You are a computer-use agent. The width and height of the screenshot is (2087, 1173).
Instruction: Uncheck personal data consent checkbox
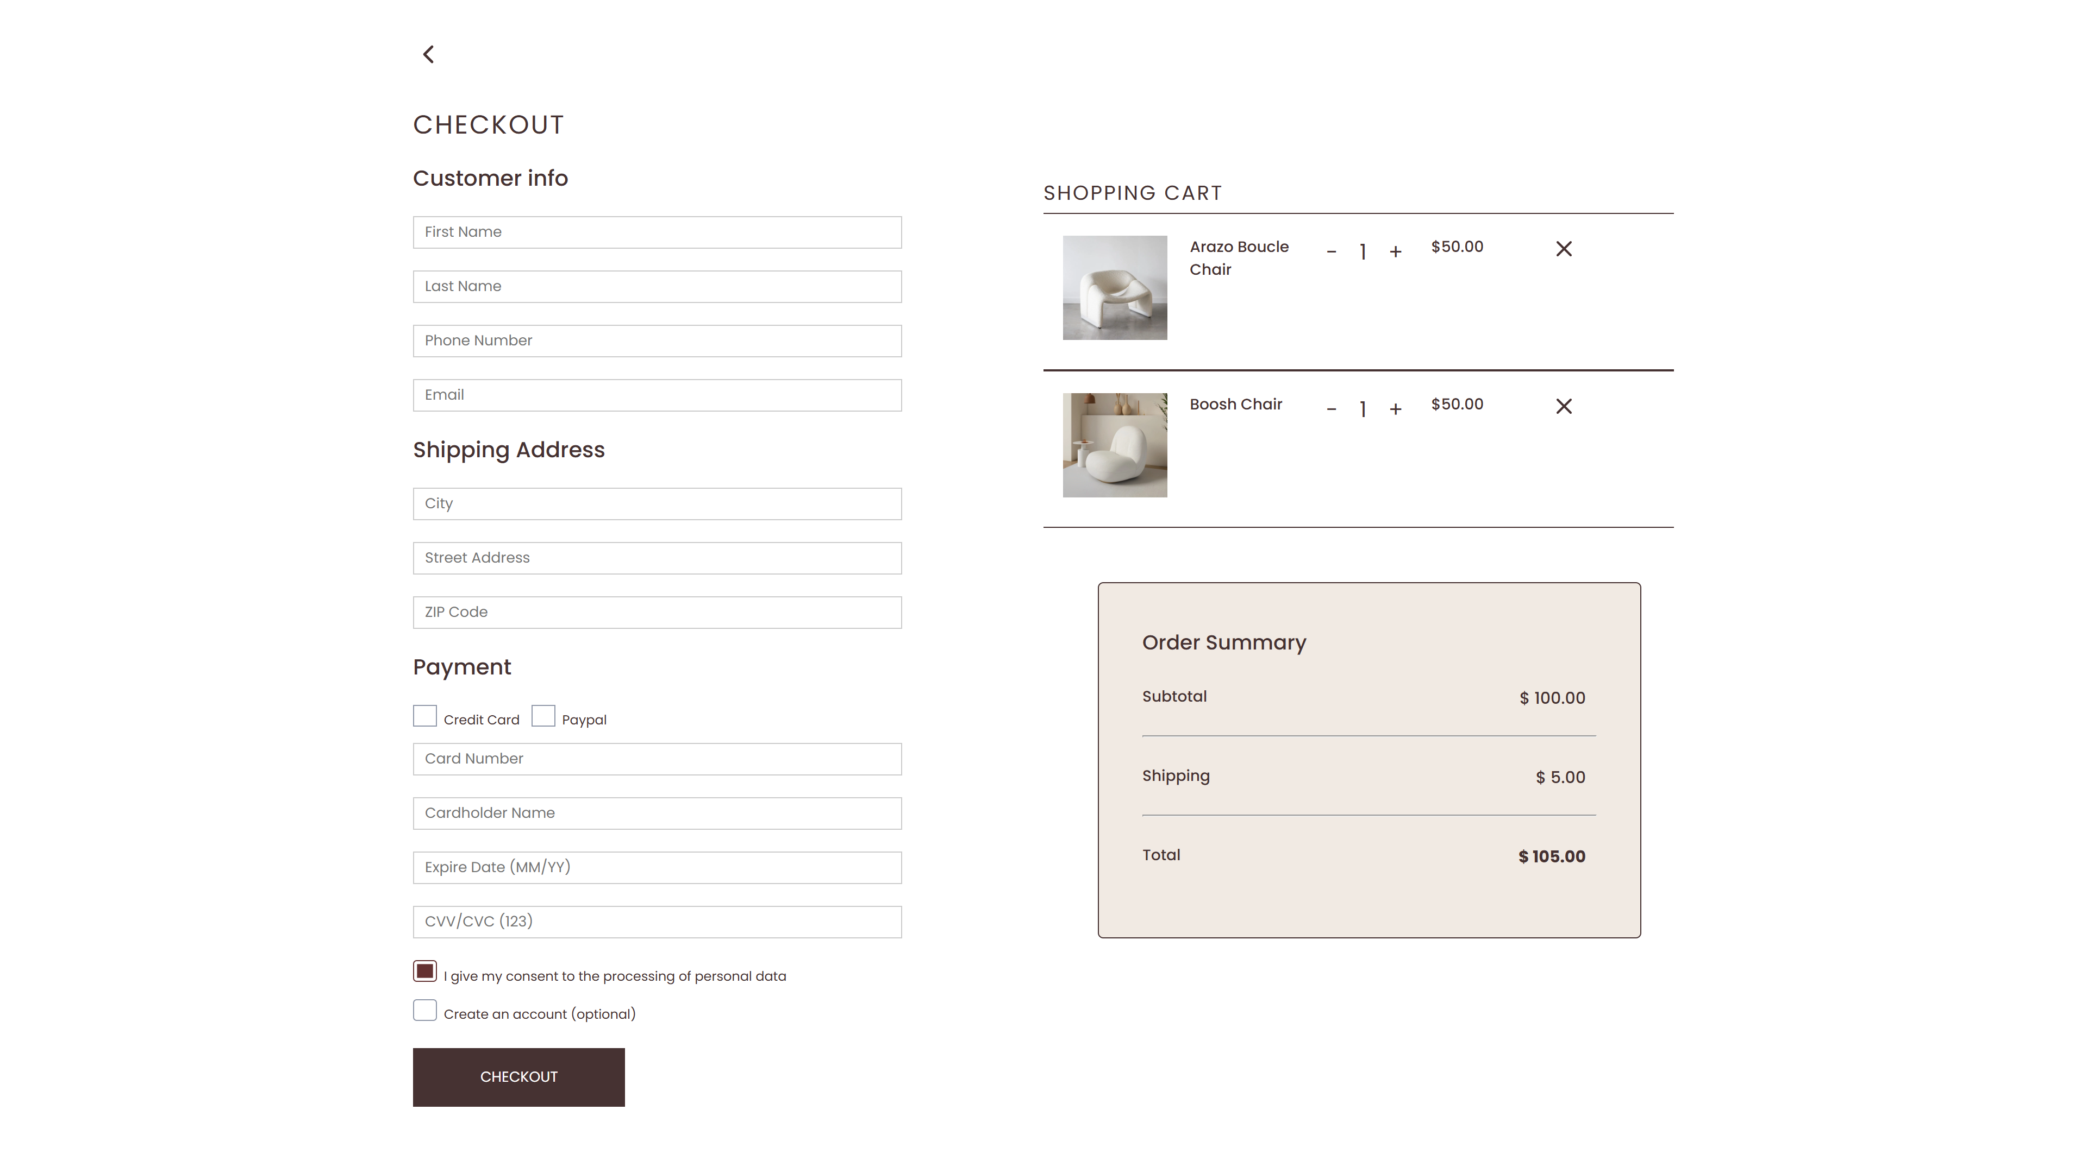click(424, 972)
